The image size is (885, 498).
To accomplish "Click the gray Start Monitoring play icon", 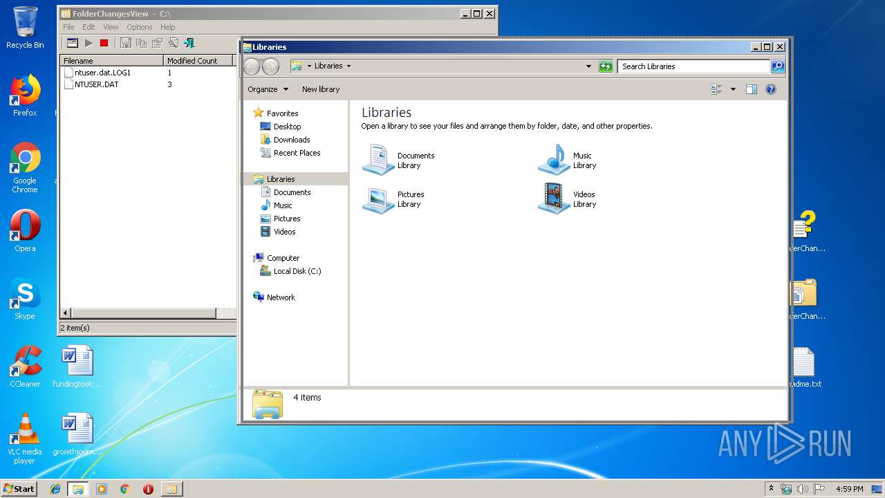I will [x=88, y=43].
